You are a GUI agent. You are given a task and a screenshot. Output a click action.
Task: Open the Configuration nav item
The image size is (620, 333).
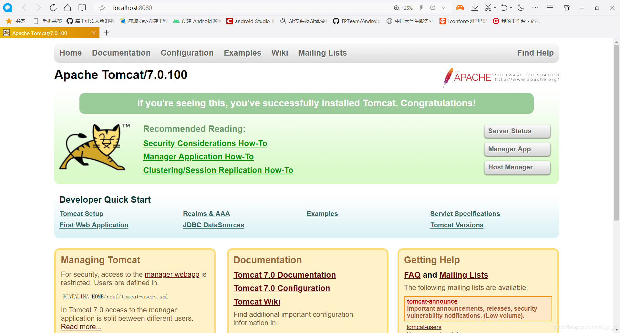coord(187,53)
